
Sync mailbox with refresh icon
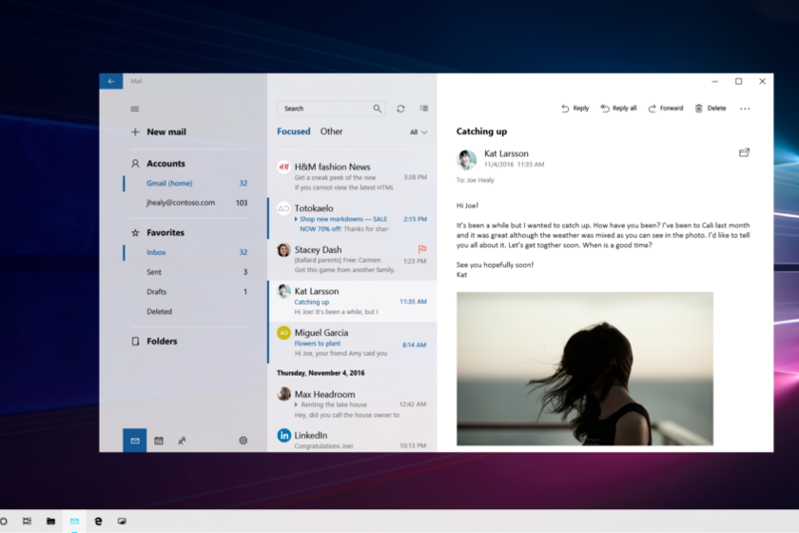400,109
